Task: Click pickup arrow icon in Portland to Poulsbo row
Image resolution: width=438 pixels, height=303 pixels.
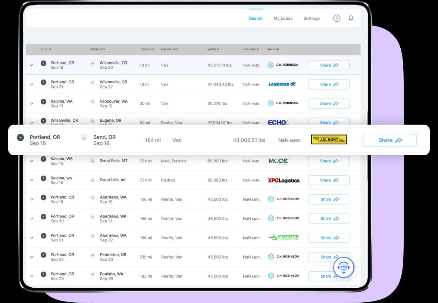Action: pos(43,274)
